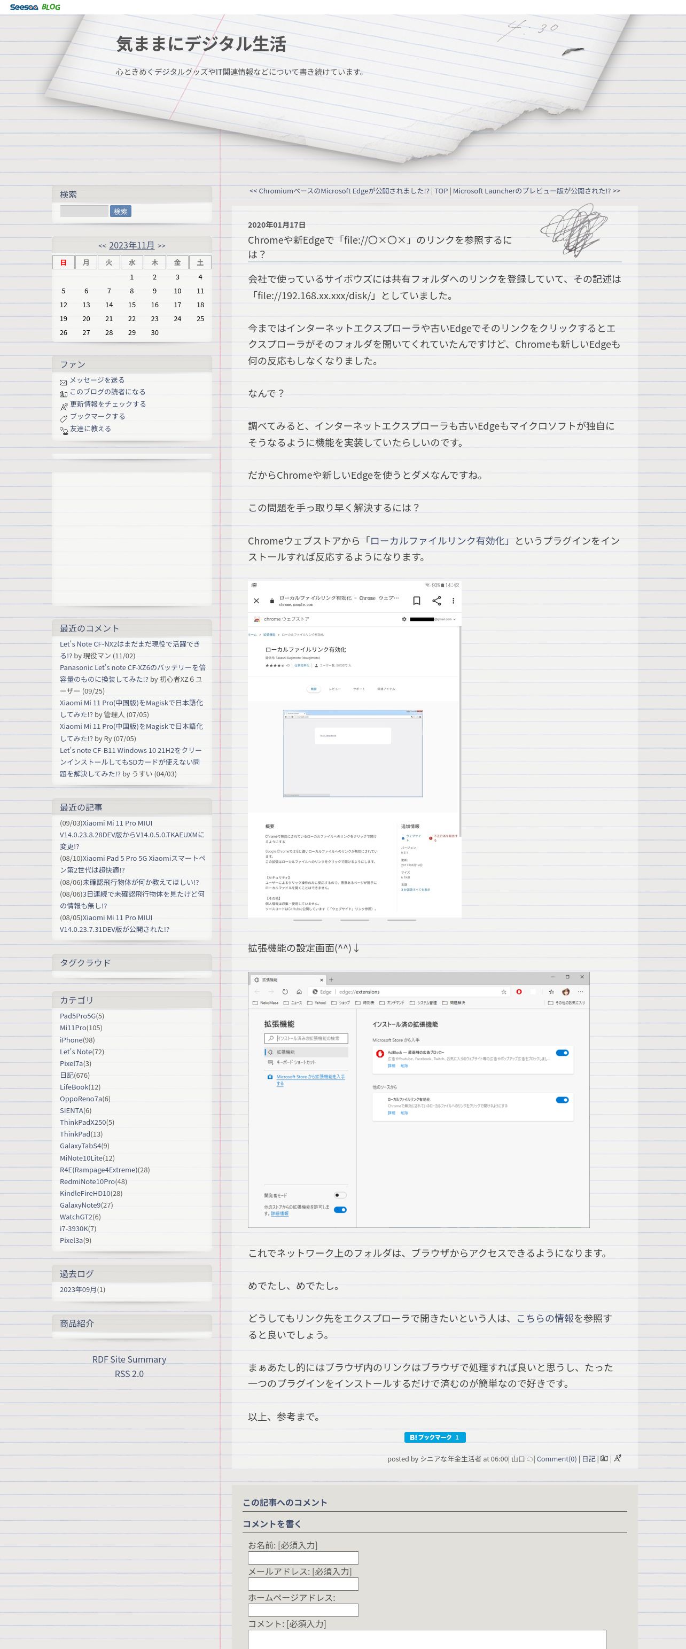Open recent article (08/06)3日連続で未確認飛行物体

click(132, 899)
